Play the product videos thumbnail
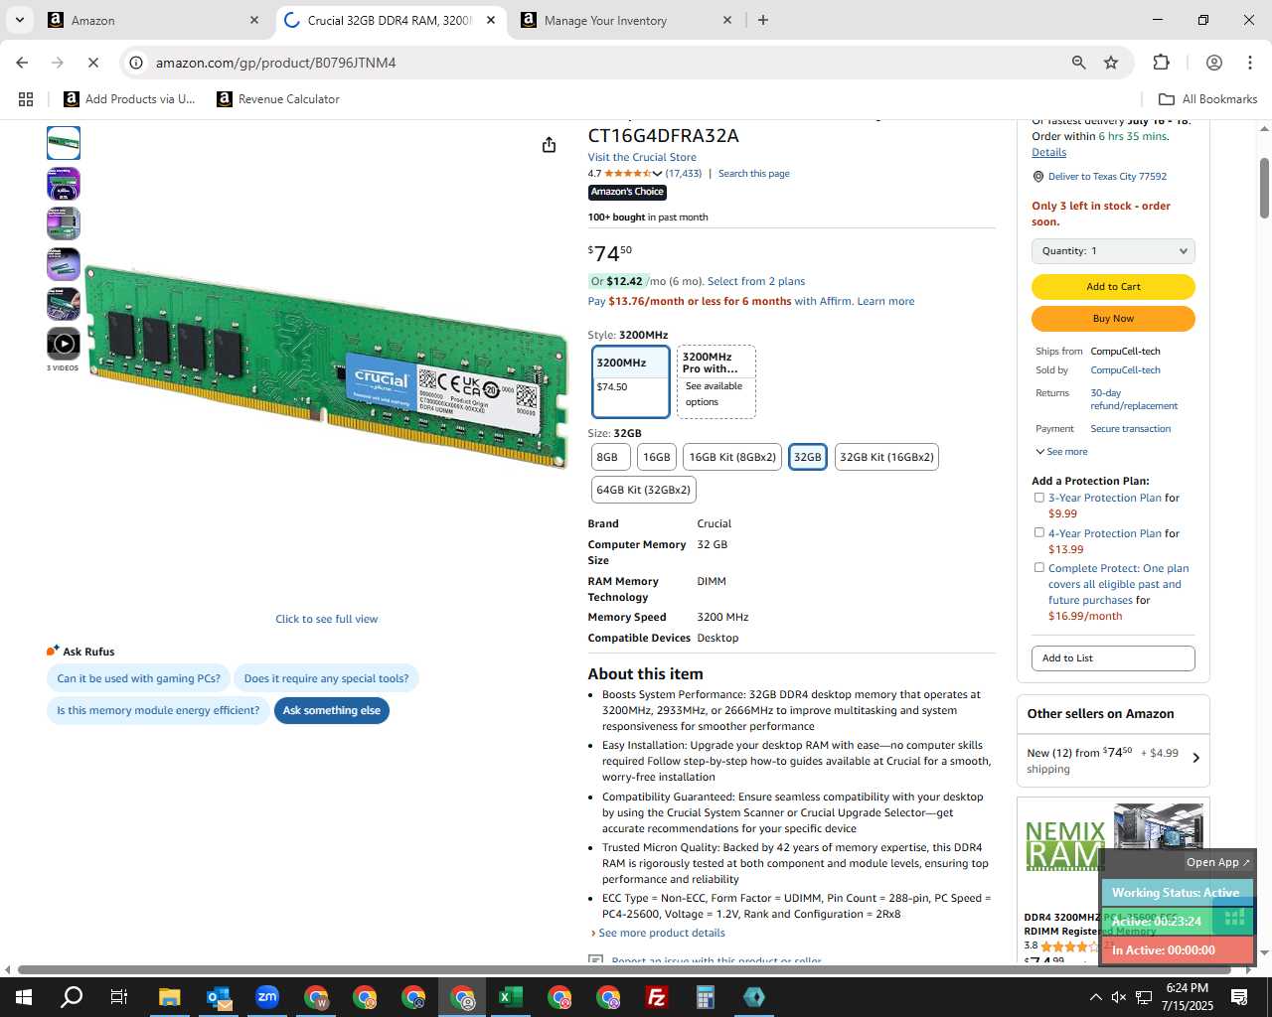The width and height of the screenshot is (1272, 1017). [x=64, y=344]
